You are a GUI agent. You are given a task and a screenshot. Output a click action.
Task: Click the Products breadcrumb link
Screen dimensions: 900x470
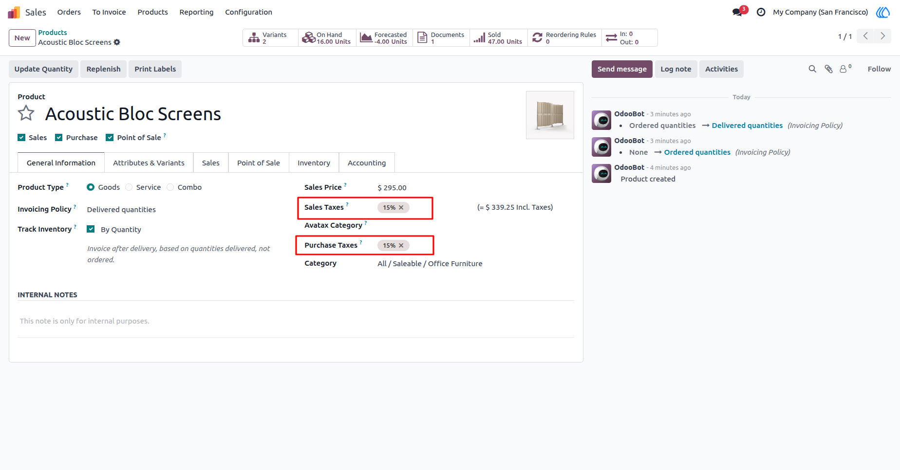click(x=53, y=33)
